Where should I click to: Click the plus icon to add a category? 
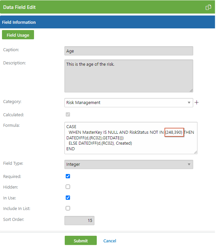[197, 102]
